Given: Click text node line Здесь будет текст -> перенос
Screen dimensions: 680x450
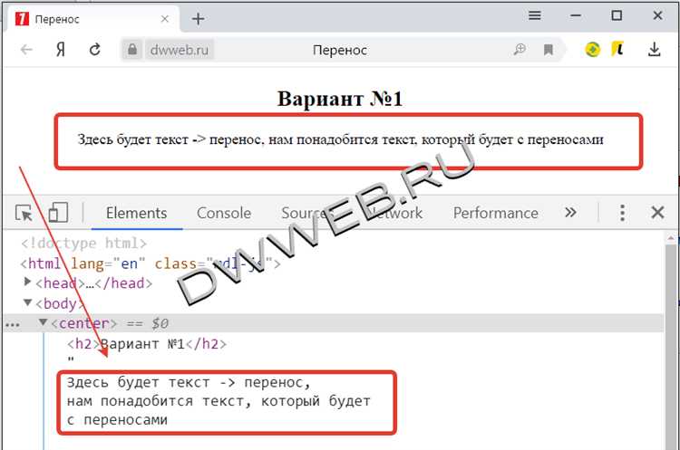Looking at the screenshot, I should pyautogui.click(x=189, y=382).
